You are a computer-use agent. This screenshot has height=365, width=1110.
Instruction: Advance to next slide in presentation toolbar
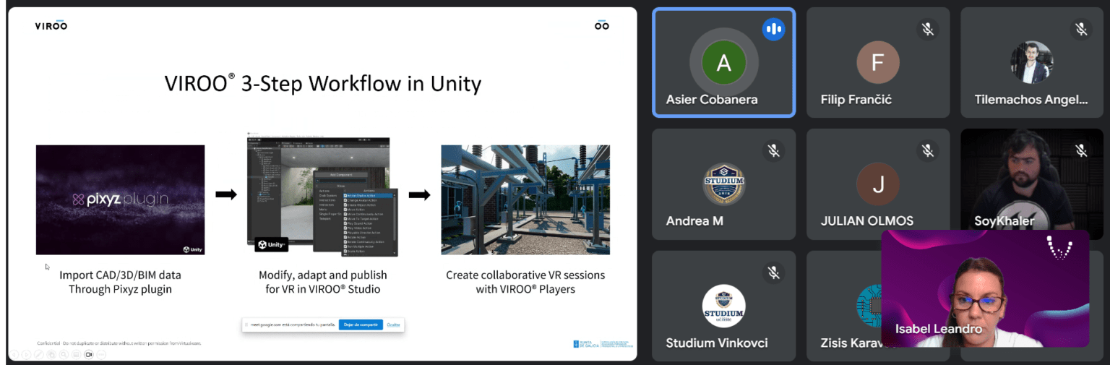pyautogui.click(x=26, y=355)
